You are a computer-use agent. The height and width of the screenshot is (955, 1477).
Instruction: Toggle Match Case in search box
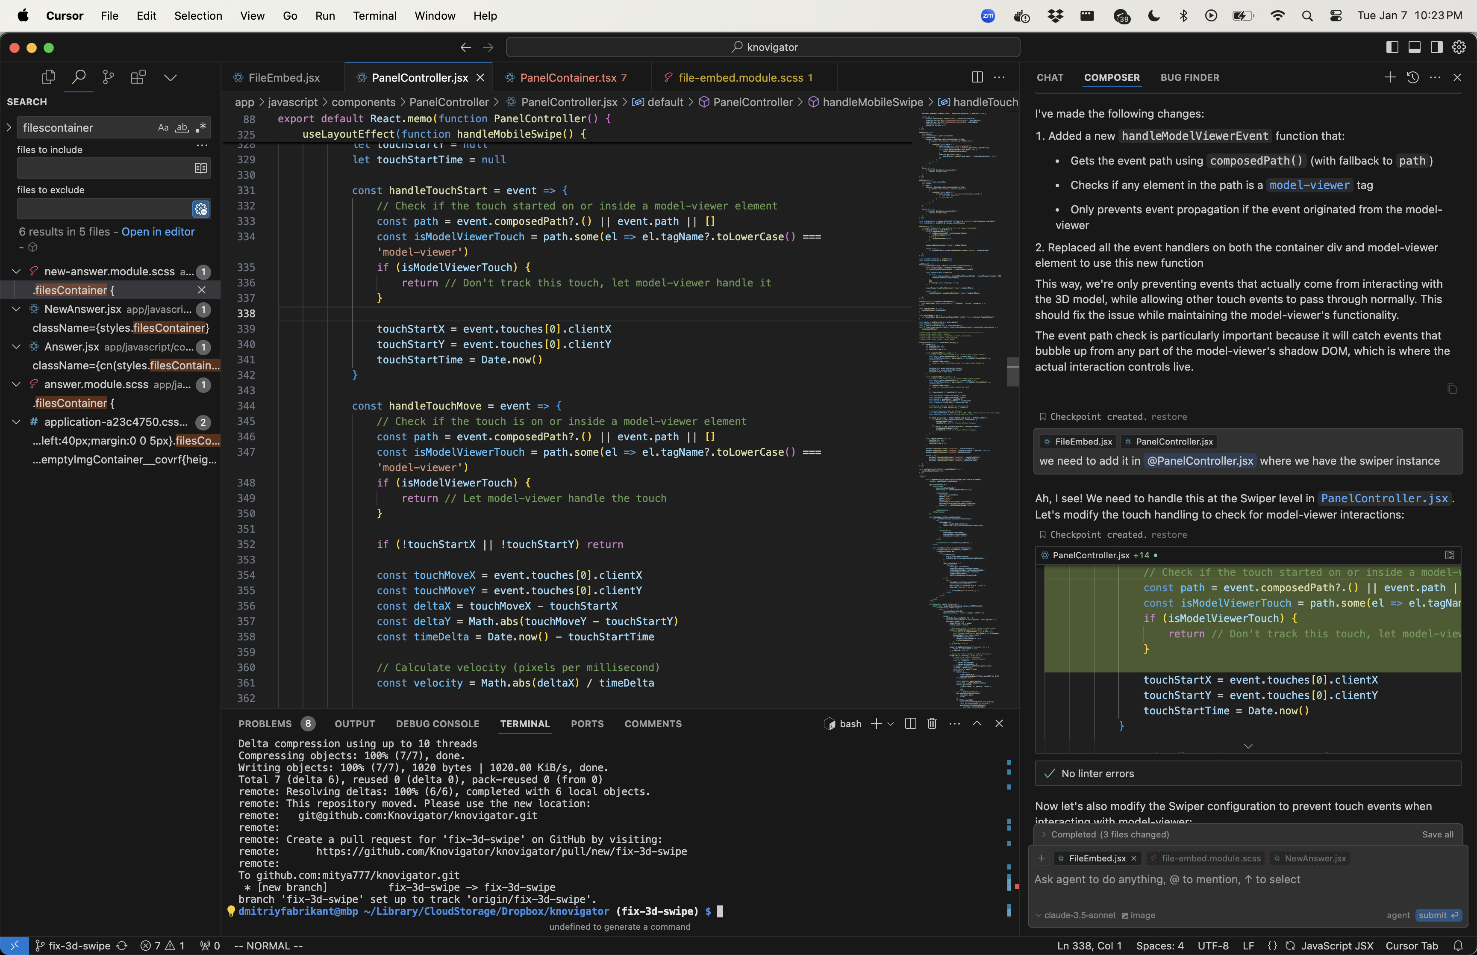click(163, 127)
